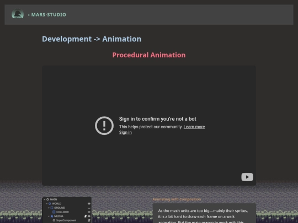Open the script icon on MECHA node
Screen dimensions: 298x223
86,216
